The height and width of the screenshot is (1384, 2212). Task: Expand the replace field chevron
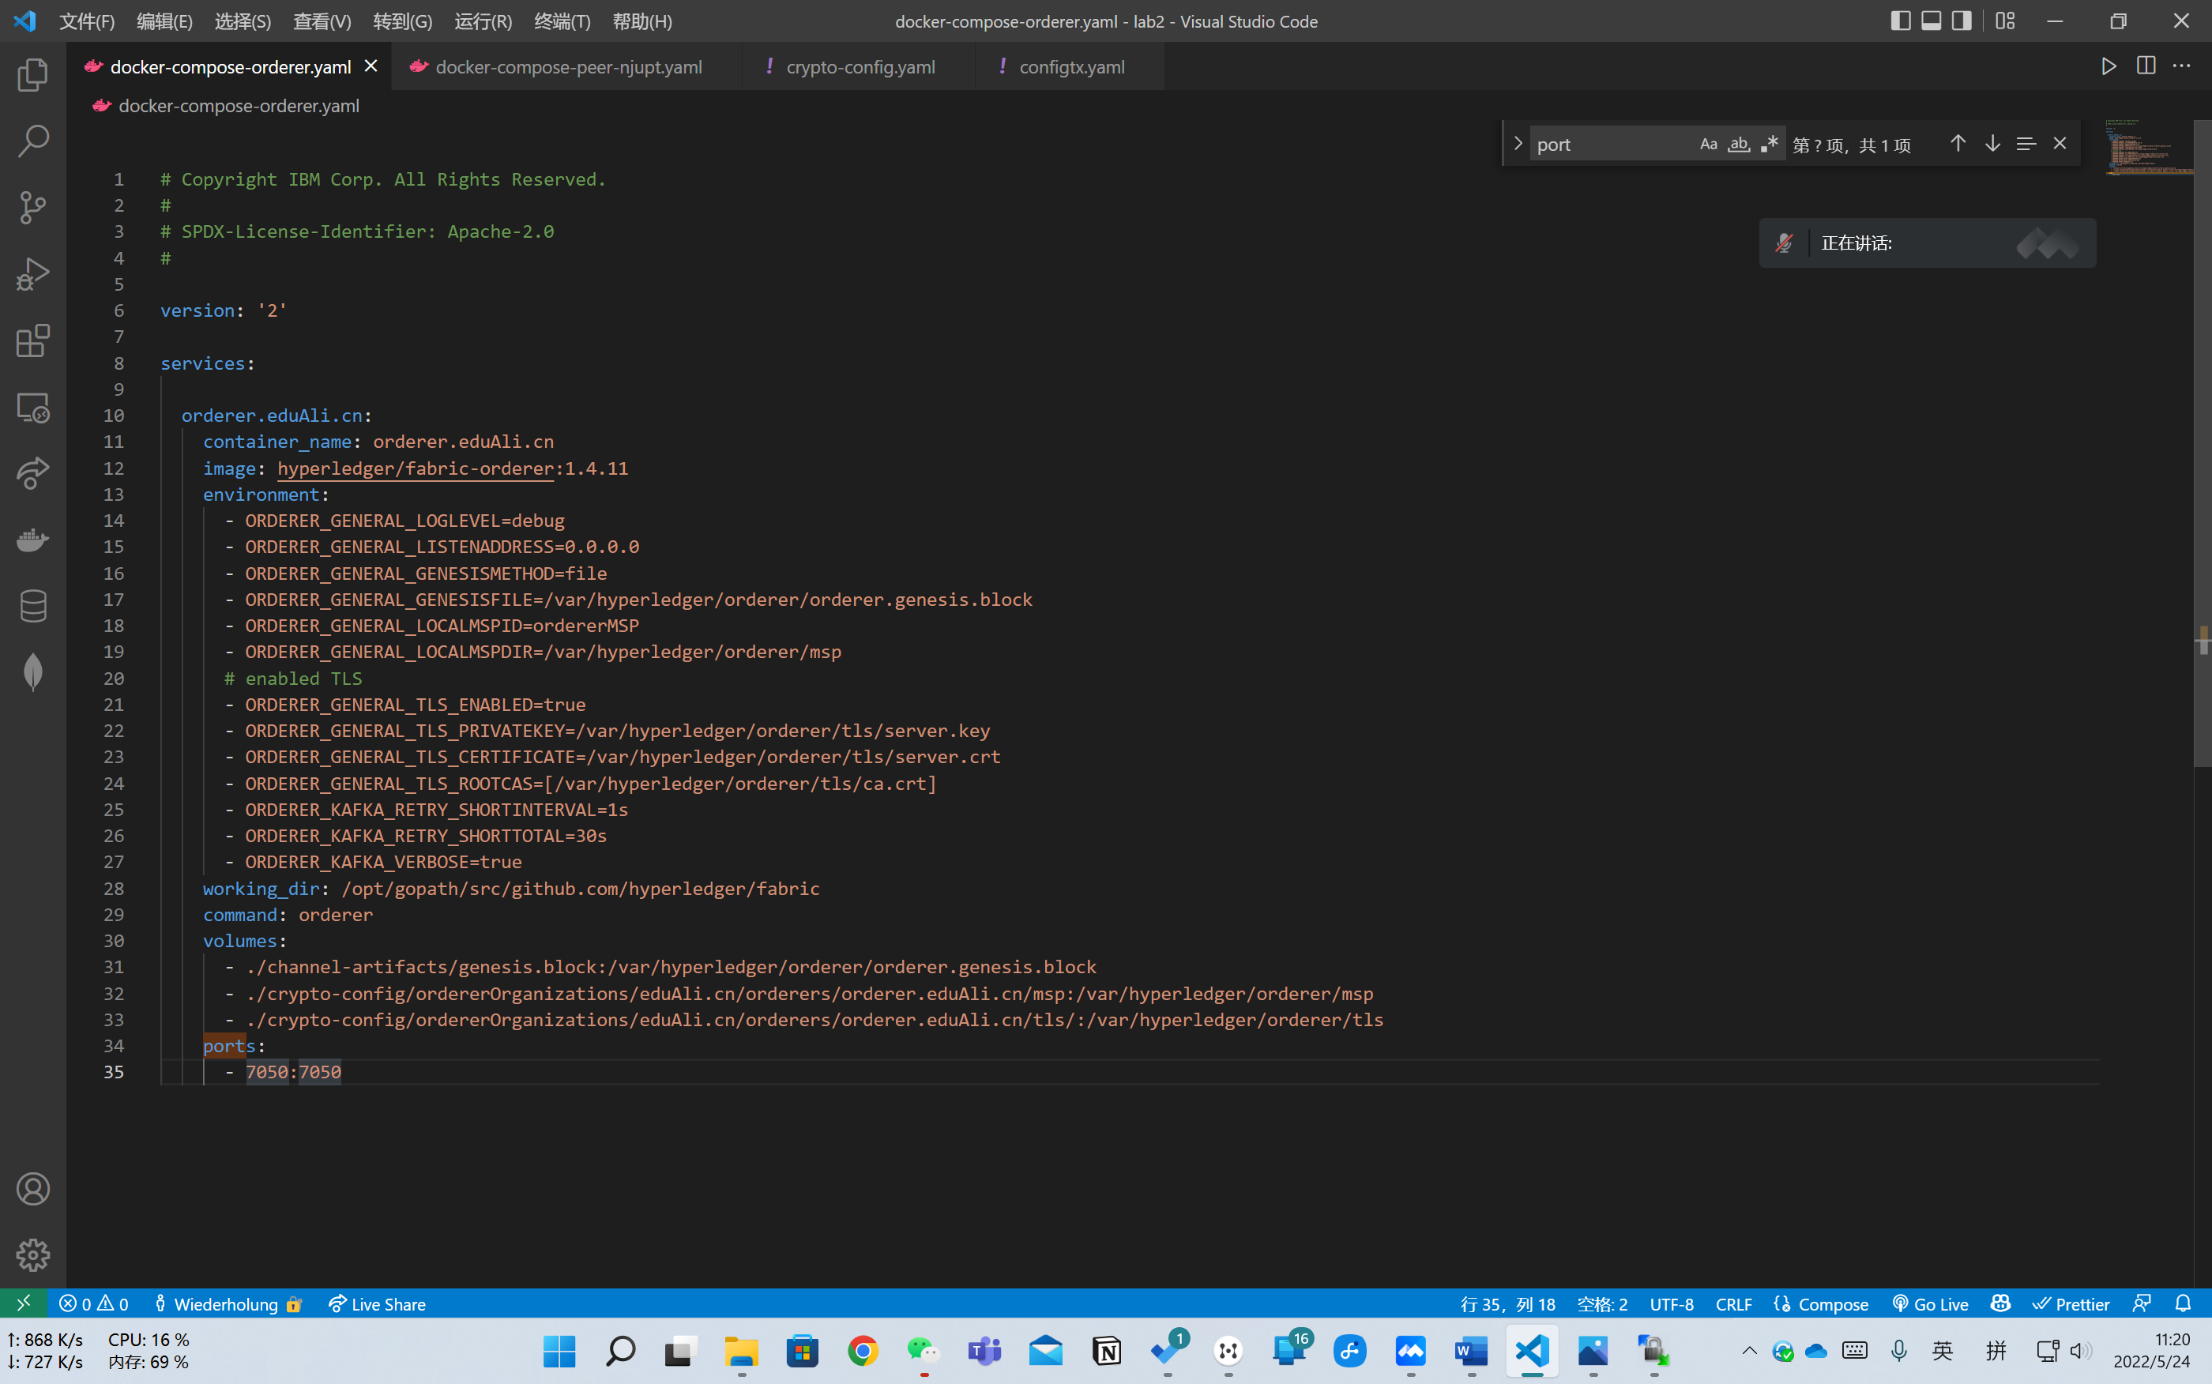pos(1518,144)
